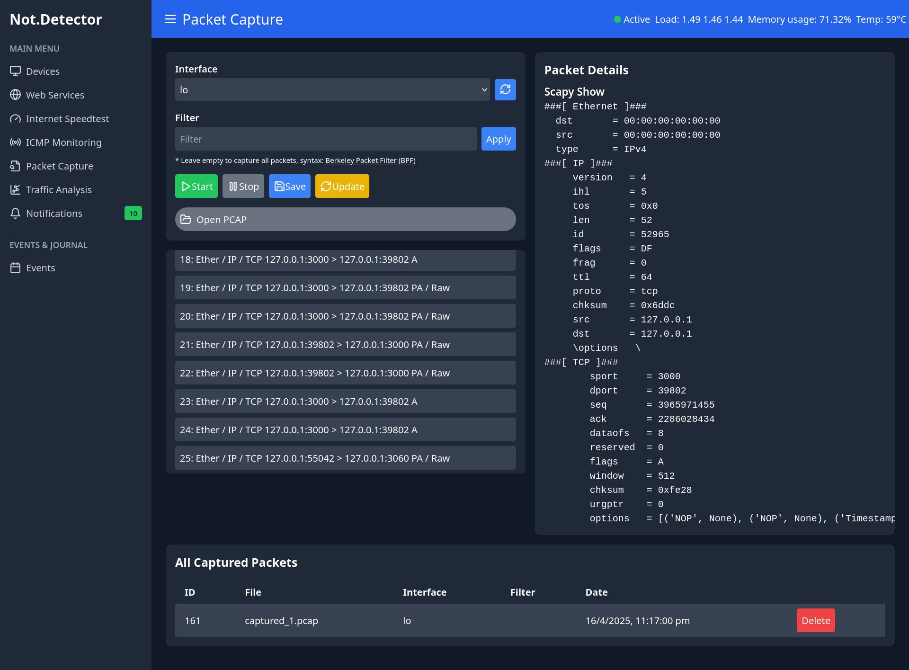Click the Web Services globe icon
909x670 pixels.
[x=16, y=95]
